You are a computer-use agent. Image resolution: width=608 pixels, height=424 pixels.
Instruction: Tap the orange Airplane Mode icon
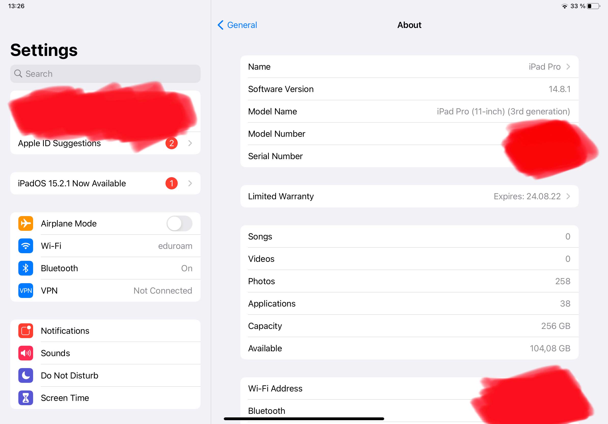(26, 223)
